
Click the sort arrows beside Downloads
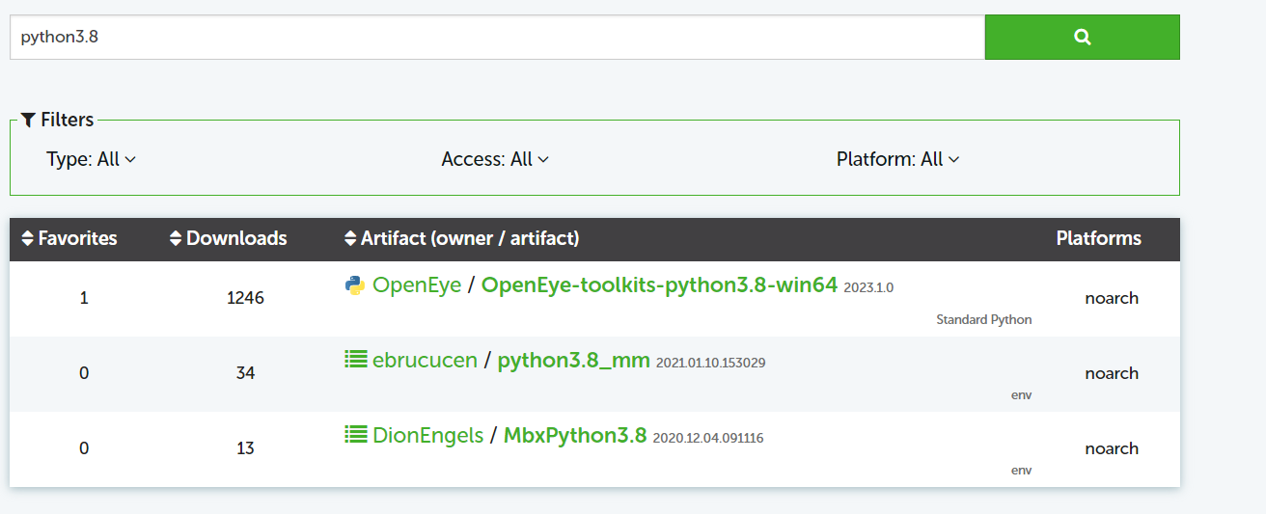click(175, 238)
